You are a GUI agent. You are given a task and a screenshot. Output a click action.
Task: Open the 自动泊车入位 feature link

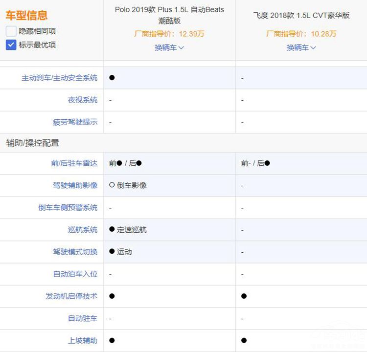point(75,274)
